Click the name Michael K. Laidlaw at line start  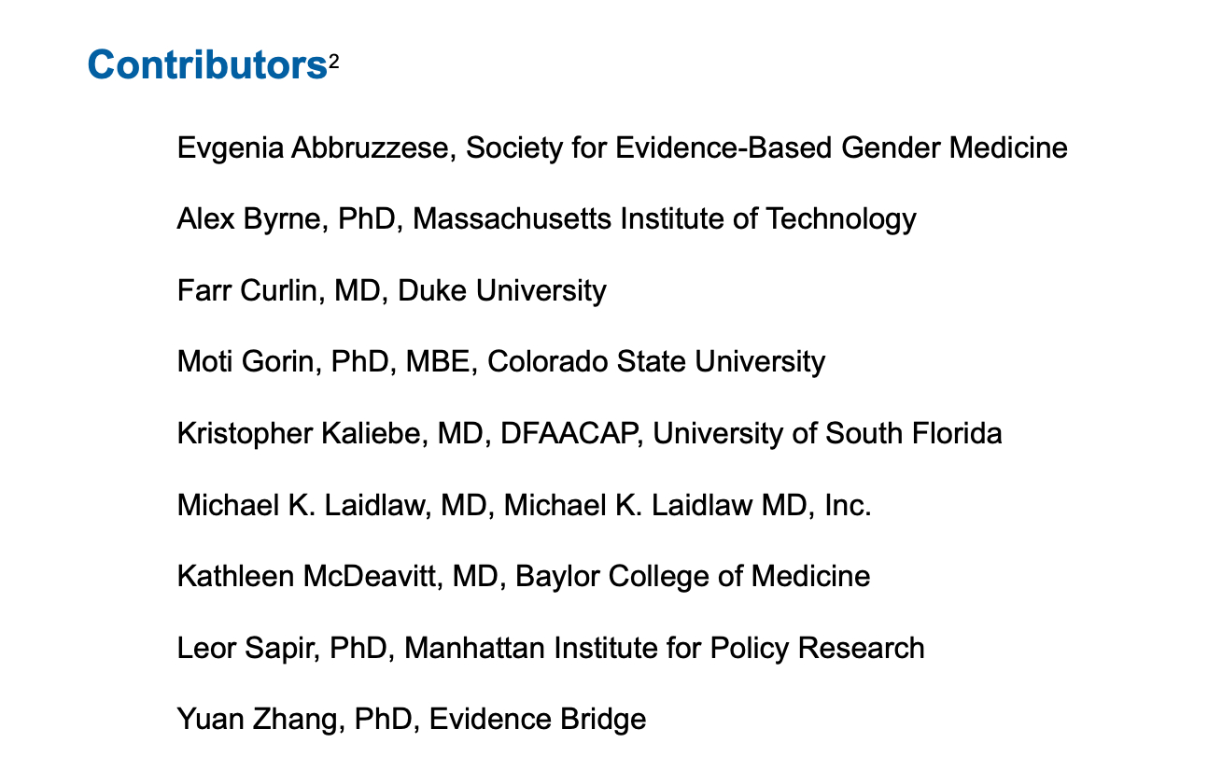pos(302,505)
